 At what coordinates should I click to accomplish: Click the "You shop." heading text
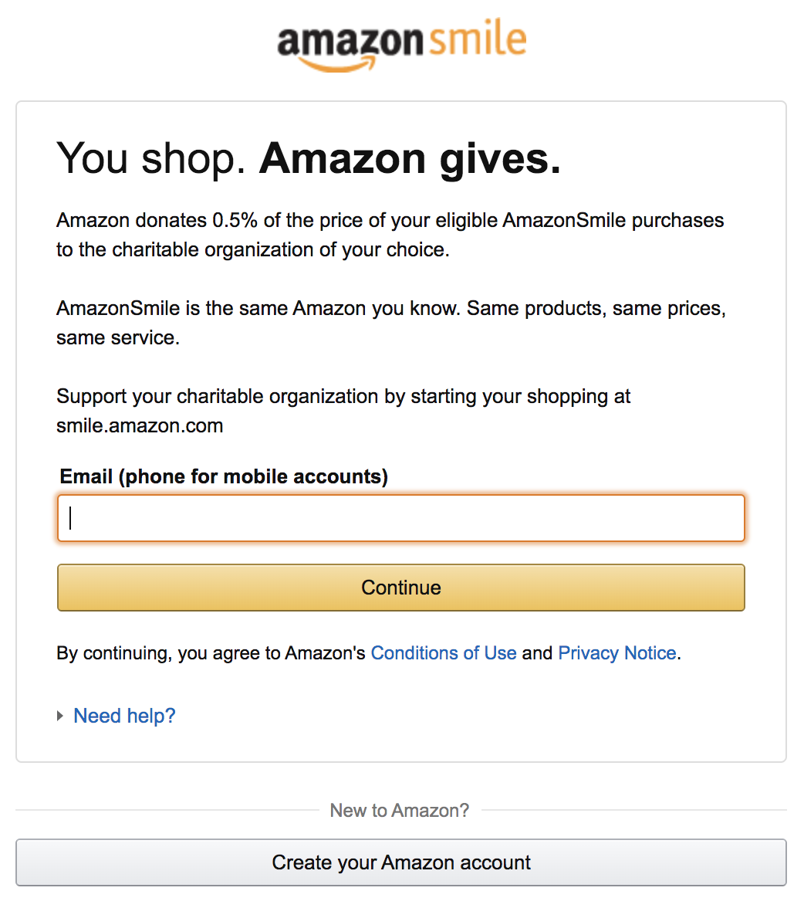tap(151, 158)
